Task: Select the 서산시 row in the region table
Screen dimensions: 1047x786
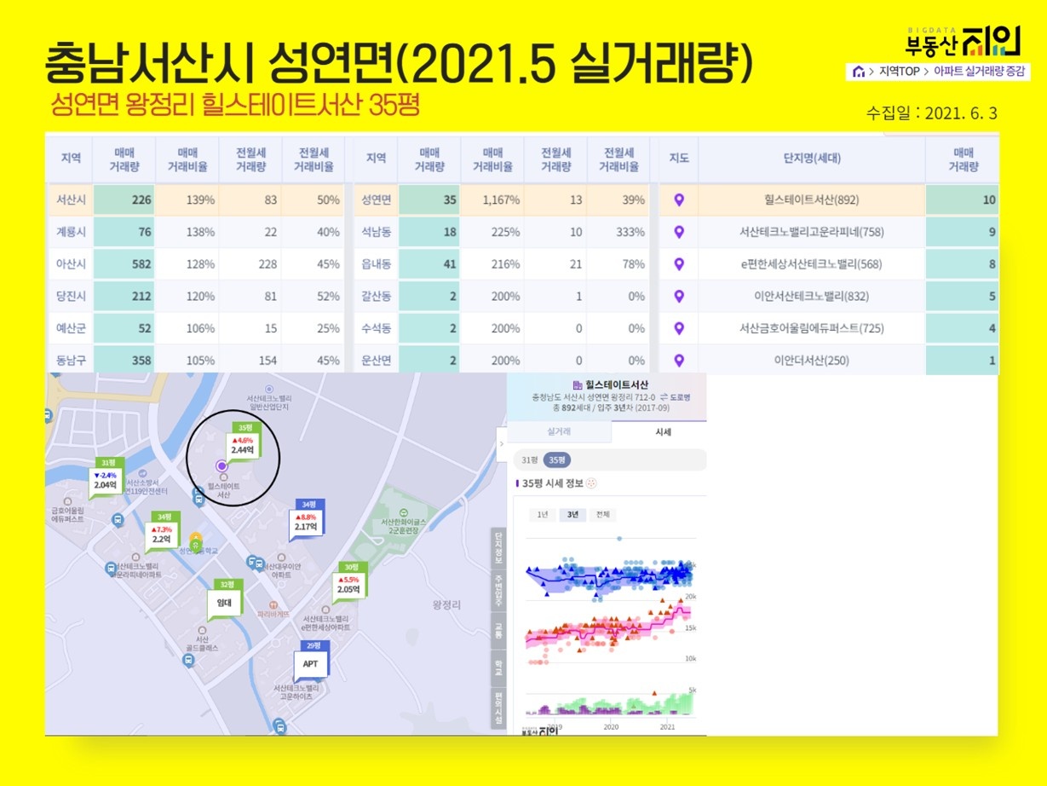Action: coord(195,200)
